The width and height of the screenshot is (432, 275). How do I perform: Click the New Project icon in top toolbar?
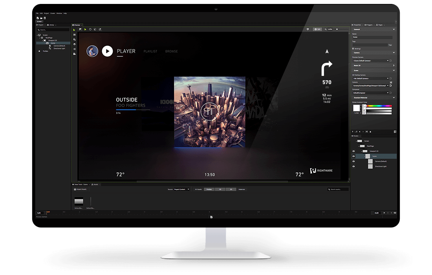coord(38,18)
